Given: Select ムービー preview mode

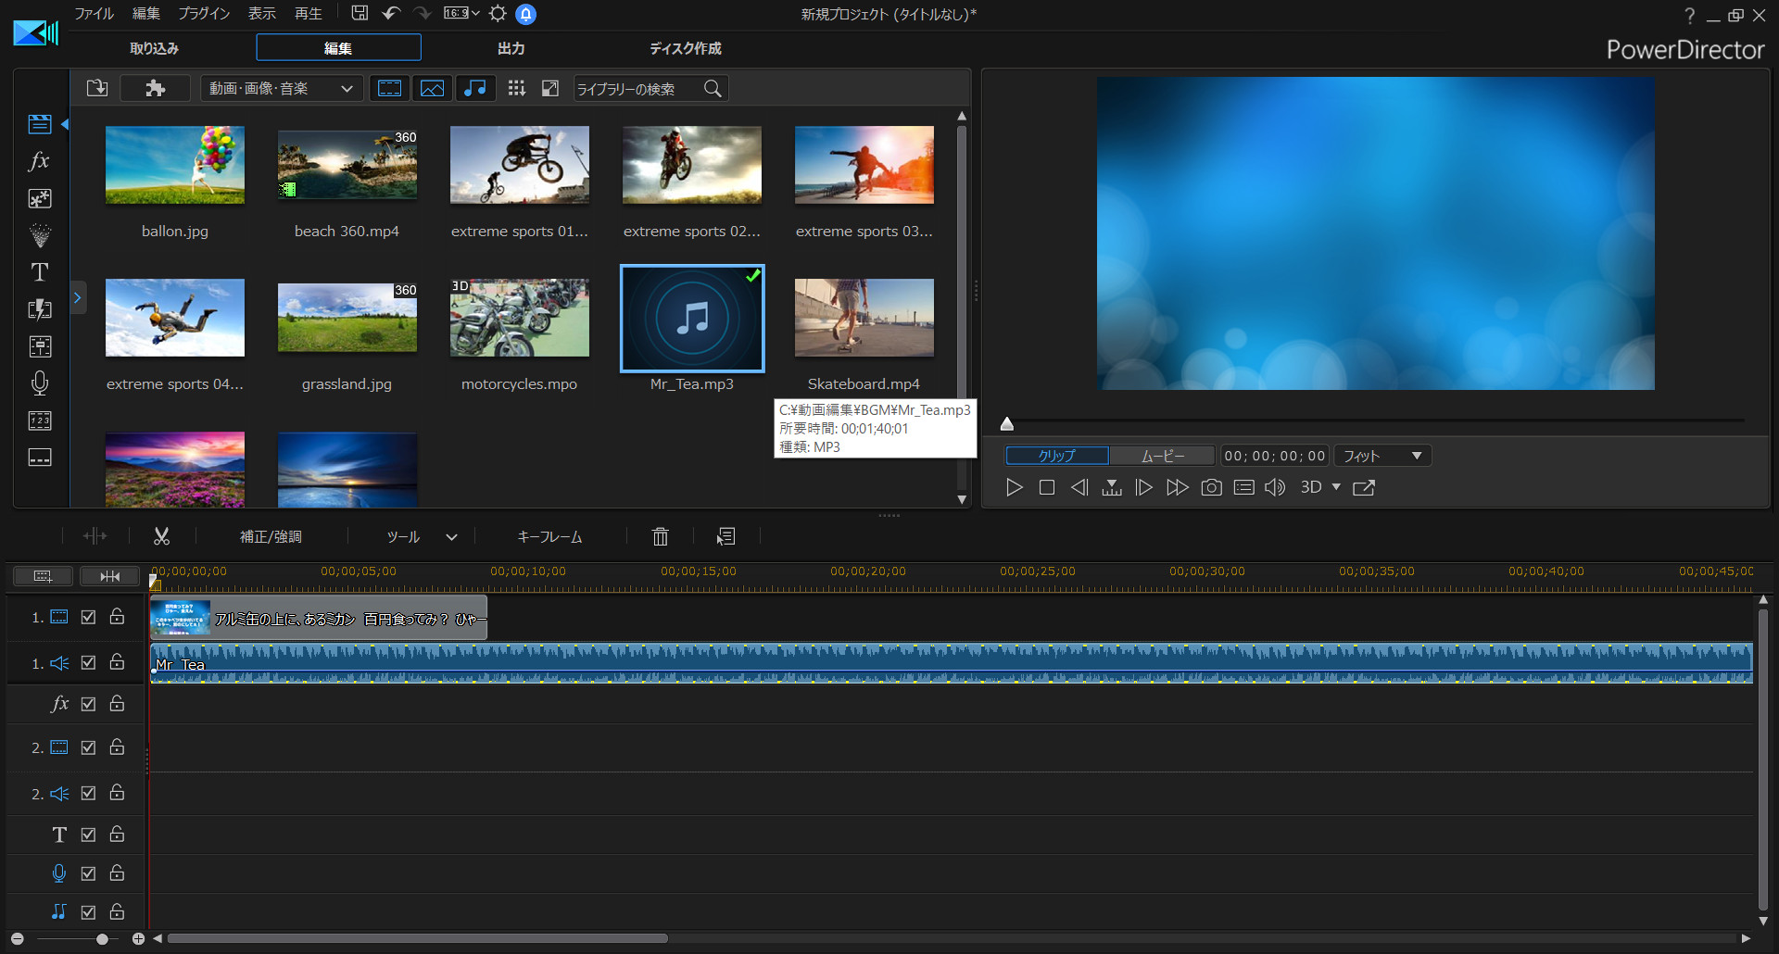Looking at the screenshot, I should coord(1162,456).
